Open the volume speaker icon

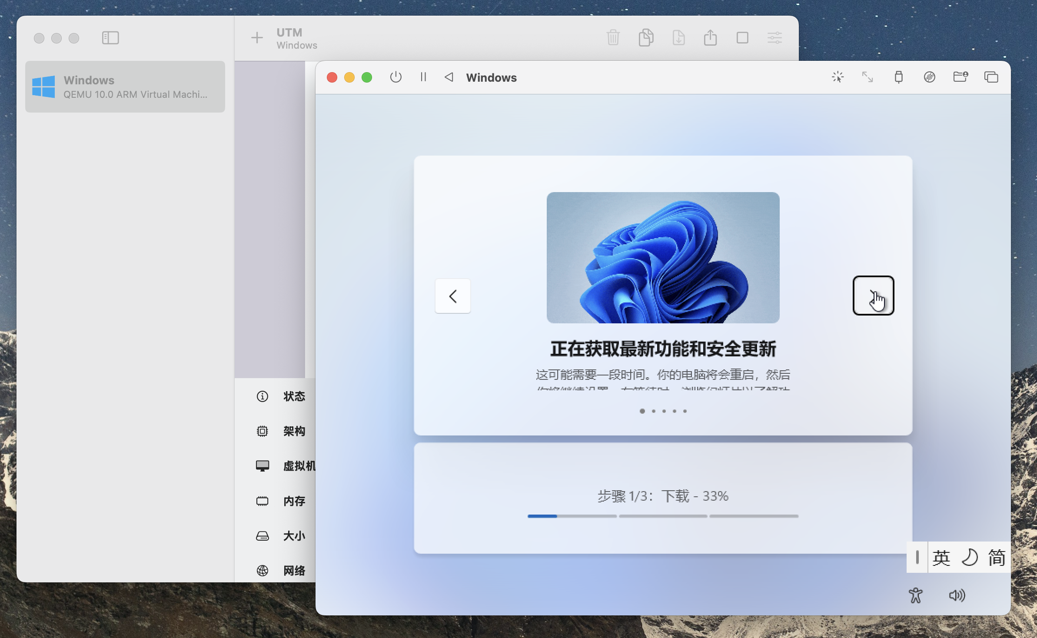[x=957, y=595]
